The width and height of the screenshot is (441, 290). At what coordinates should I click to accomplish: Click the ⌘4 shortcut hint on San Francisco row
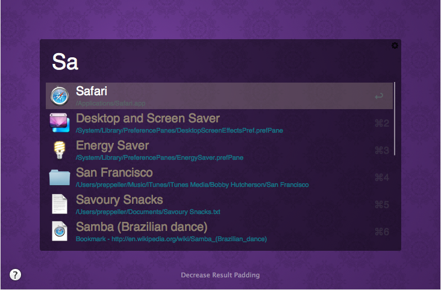click(x=382, y=177)
